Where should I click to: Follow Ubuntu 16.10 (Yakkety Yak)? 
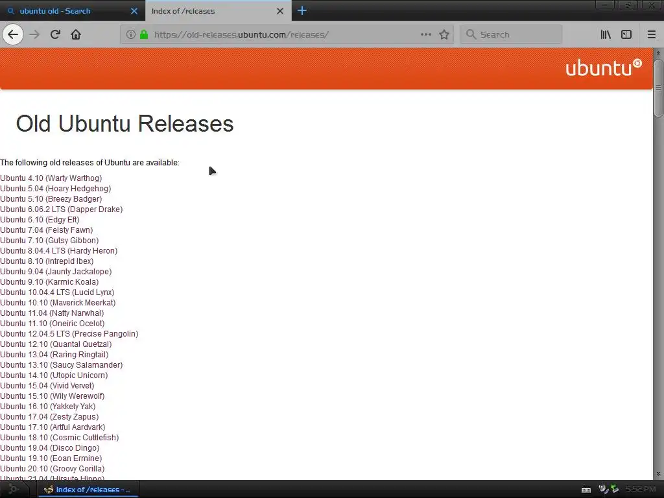pyautogui.click(x=48, y=406)
